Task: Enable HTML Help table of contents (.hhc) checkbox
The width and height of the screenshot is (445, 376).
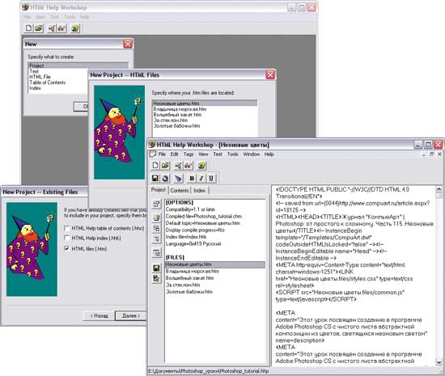Action: click(x=66, y=228)
